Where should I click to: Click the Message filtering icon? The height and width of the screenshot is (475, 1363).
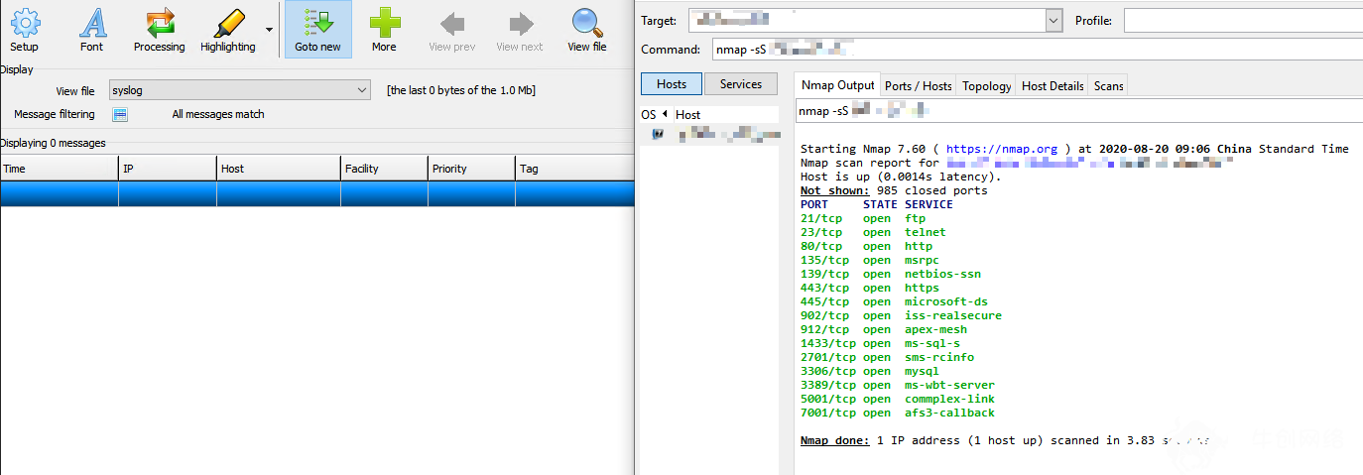tap(120, 114)
